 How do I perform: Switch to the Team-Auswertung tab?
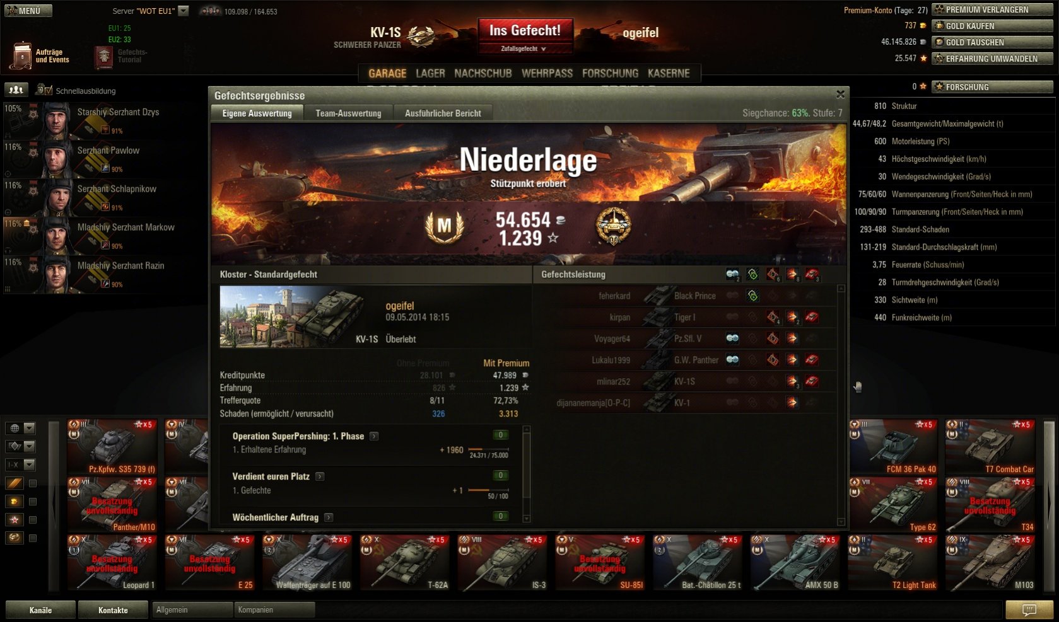click(348, 113)
